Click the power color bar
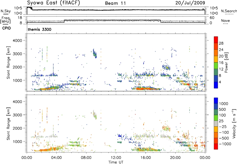The width and height of the screenshot is (237, 164). coord(216,62)
